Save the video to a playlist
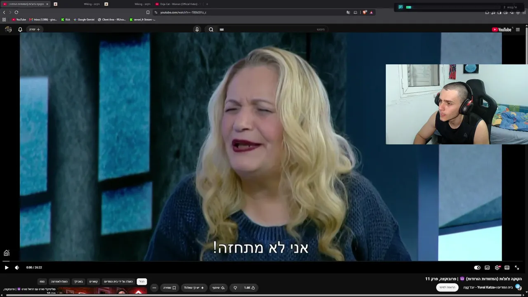Screen dimensions: 528x297 coord(170,288)
